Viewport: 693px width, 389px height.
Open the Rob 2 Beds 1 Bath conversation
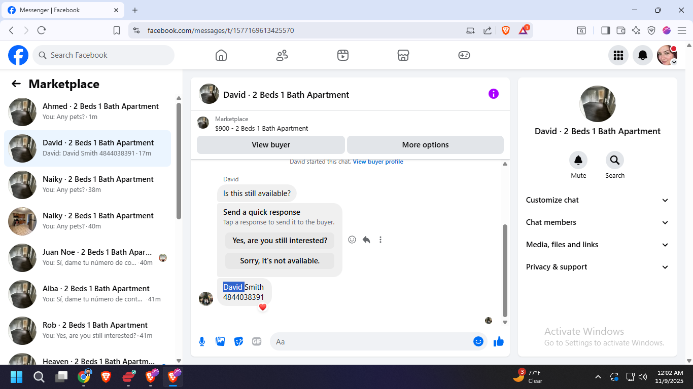(x=88, y=331)
